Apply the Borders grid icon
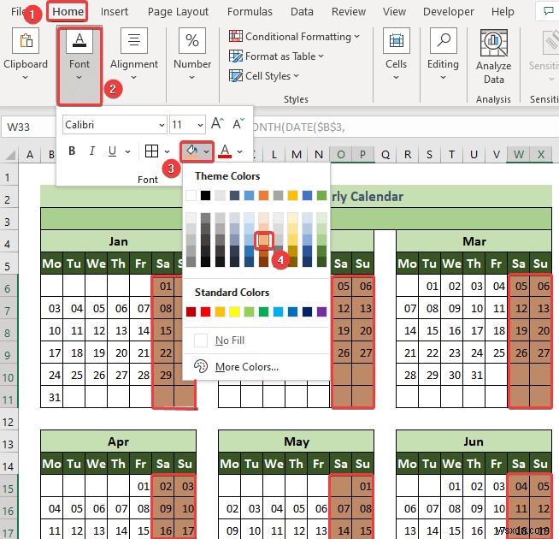The image size is (559, 539). (152, 151)
